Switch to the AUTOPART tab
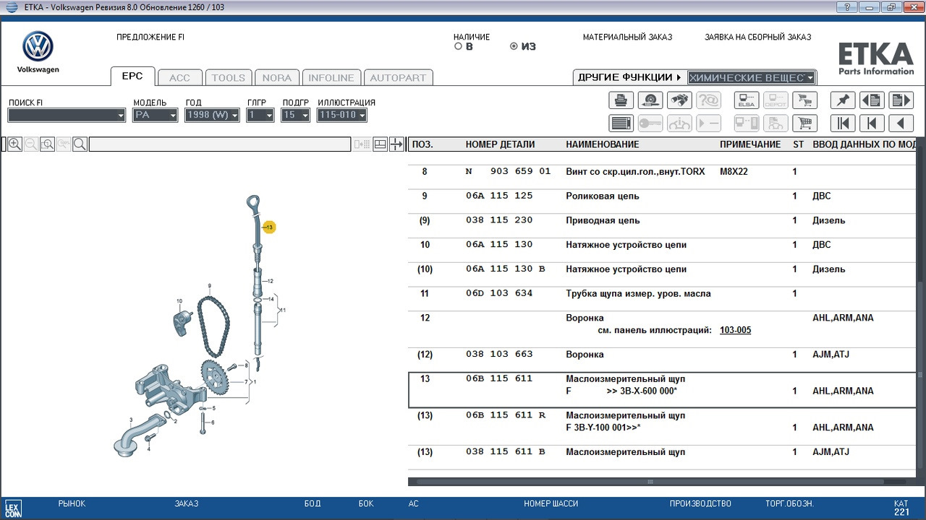The image size is (926, 520). [399, 78]
